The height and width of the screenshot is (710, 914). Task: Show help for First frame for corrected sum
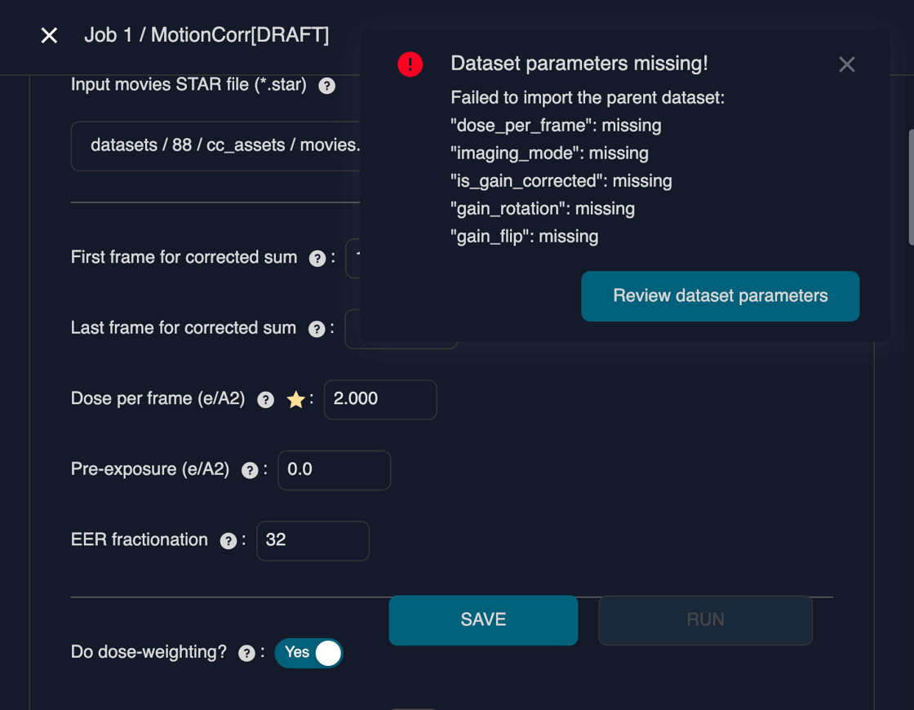(x=317, y=259)
